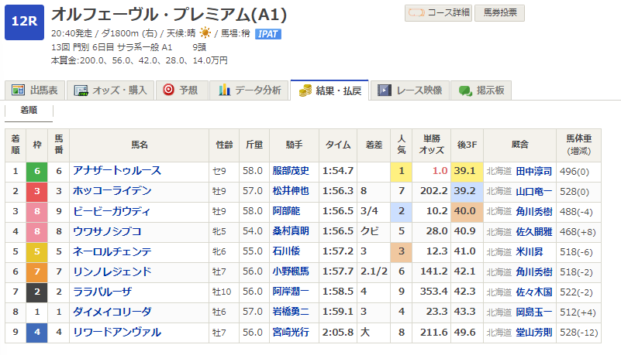The image size is (621, 355).
Task: Open the 馬券投票 betting button
Action: click(x=500, y=13)
